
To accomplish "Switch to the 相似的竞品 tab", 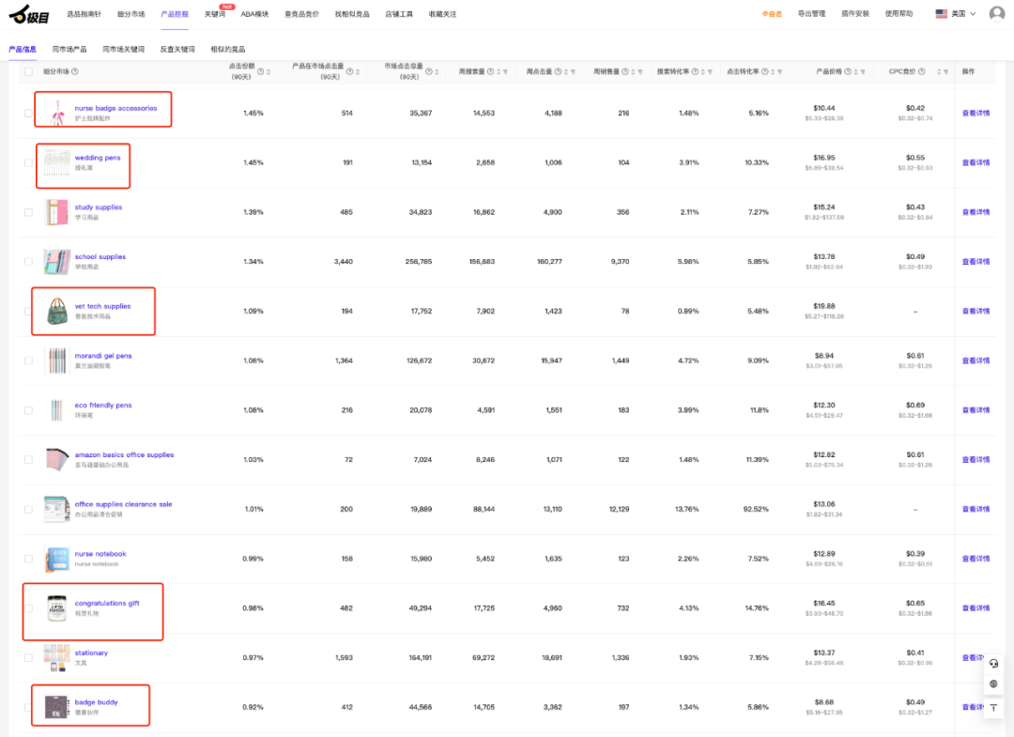I will (227, 49).
